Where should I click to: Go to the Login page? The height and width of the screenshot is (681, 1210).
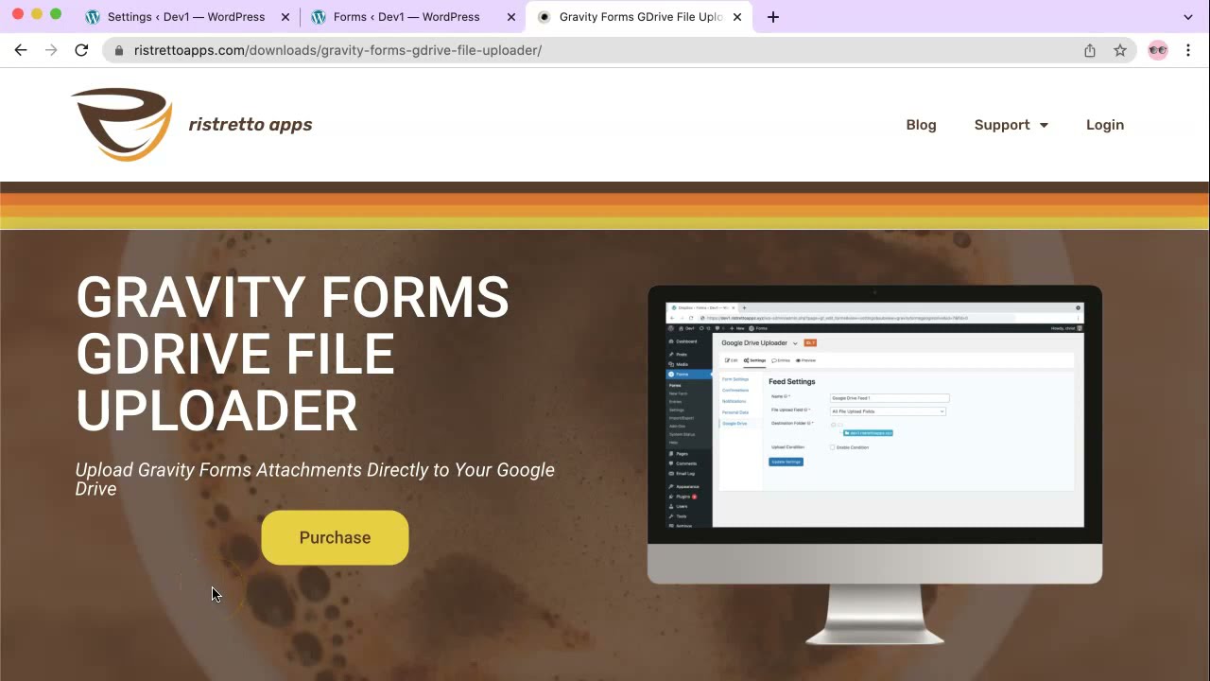1105,125
